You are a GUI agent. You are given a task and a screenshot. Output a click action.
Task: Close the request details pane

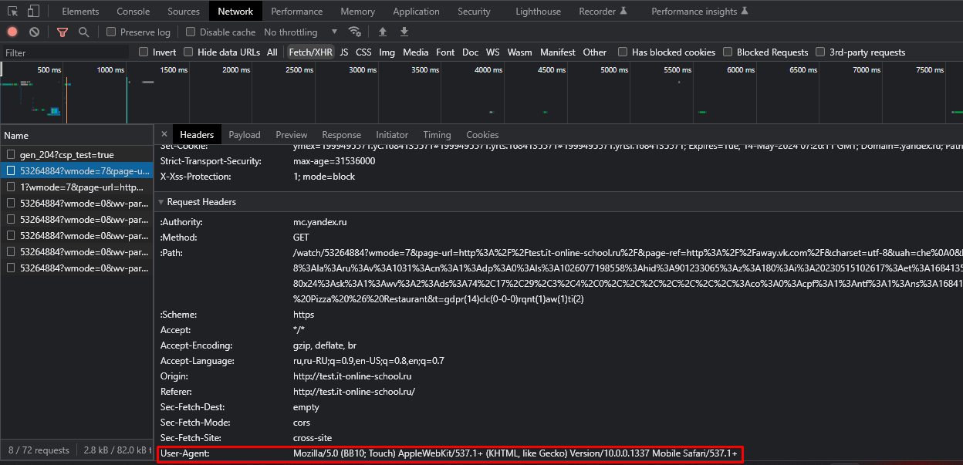tap(164, 134)
